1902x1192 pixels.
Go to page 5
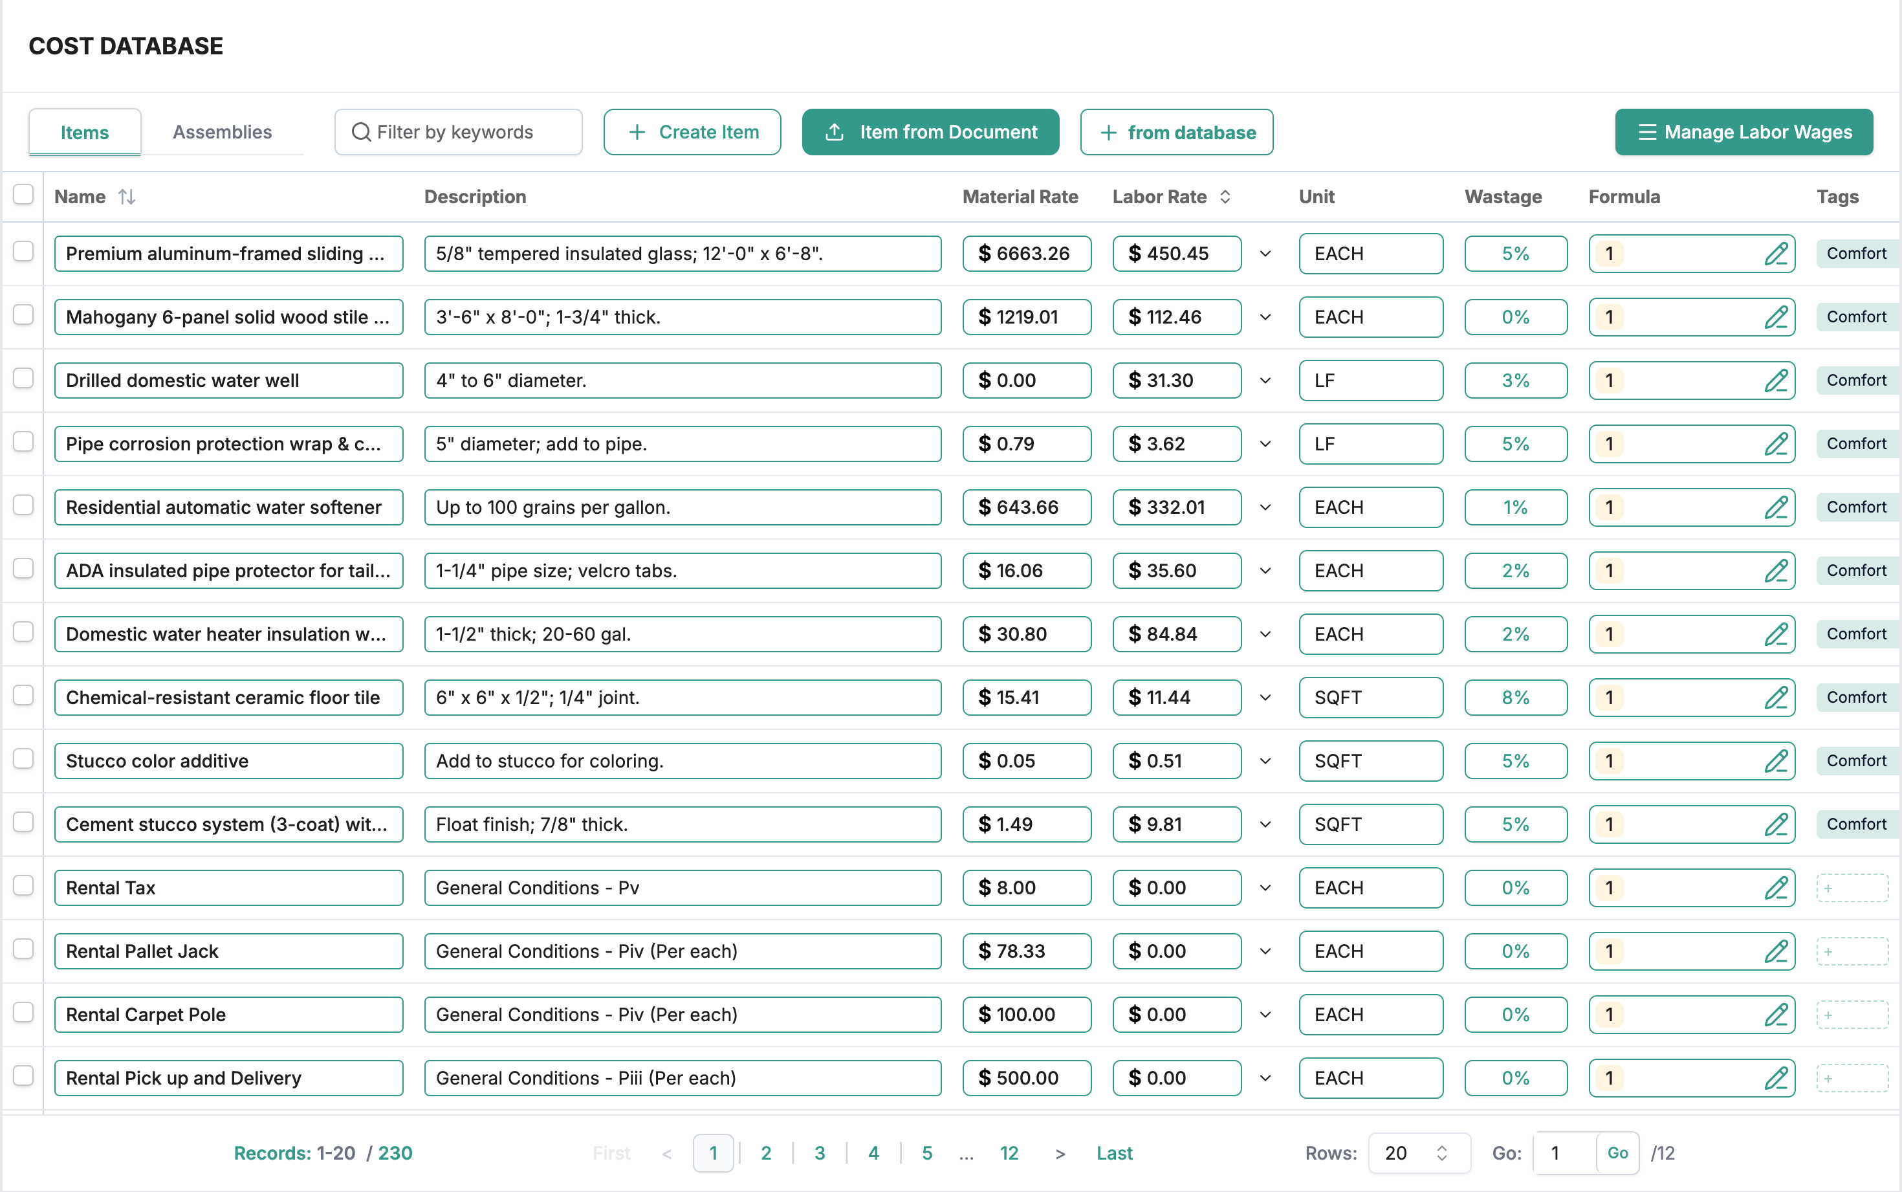[x=927, y=1153]
